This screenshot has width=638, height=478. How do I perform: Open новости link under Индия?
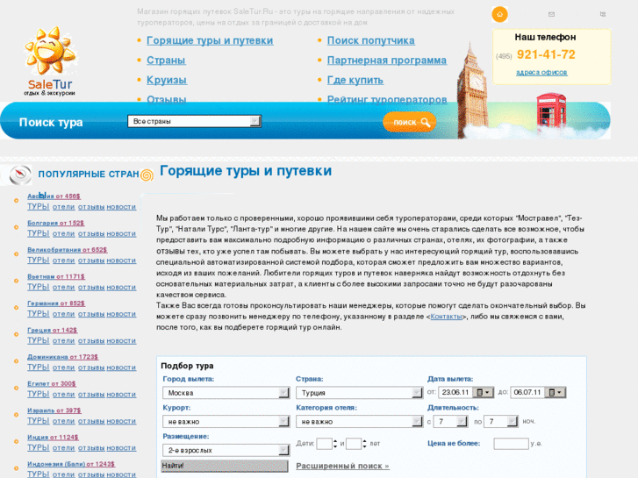tap(121, 448)
